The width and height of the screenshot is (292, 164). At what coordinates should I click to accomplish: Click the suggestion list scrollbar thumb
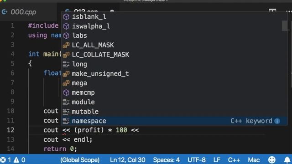click(x=285, y=26)
